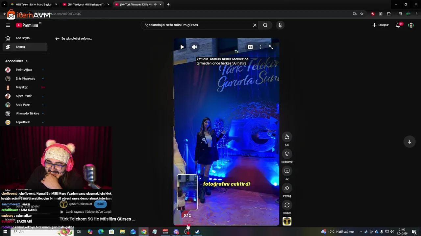Open the tab search dropdown arrow
421x236 pixels.
pos(4,5)
